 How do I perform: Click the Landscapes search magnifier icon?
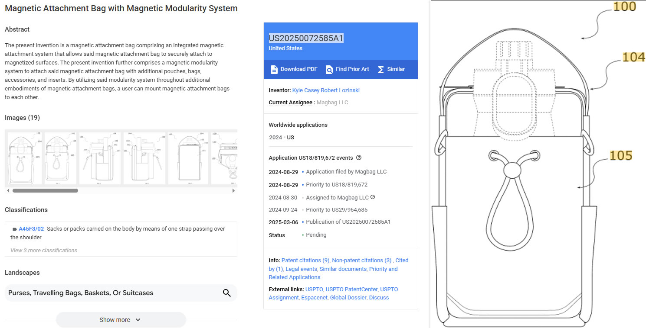(226, 293)
